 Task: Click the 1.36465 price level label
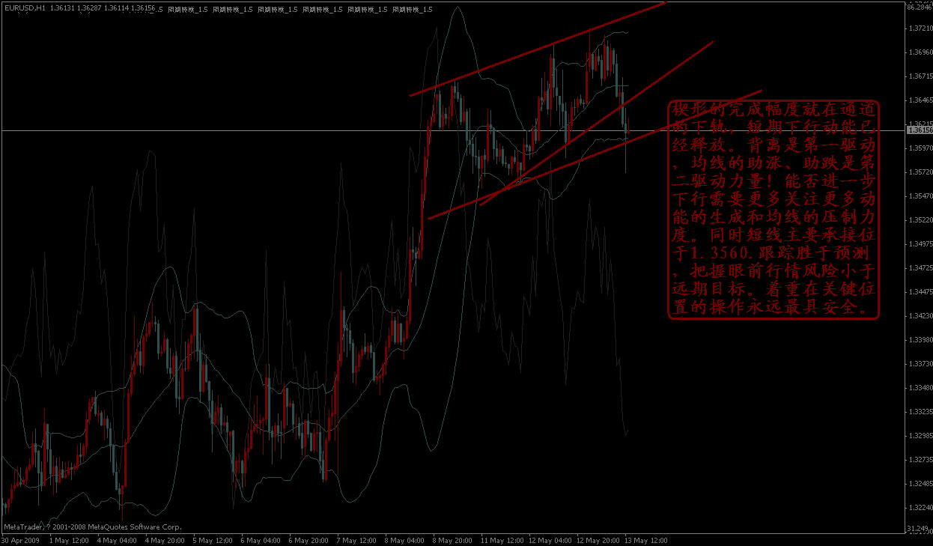pyautogui.click(x=920, y=100)
